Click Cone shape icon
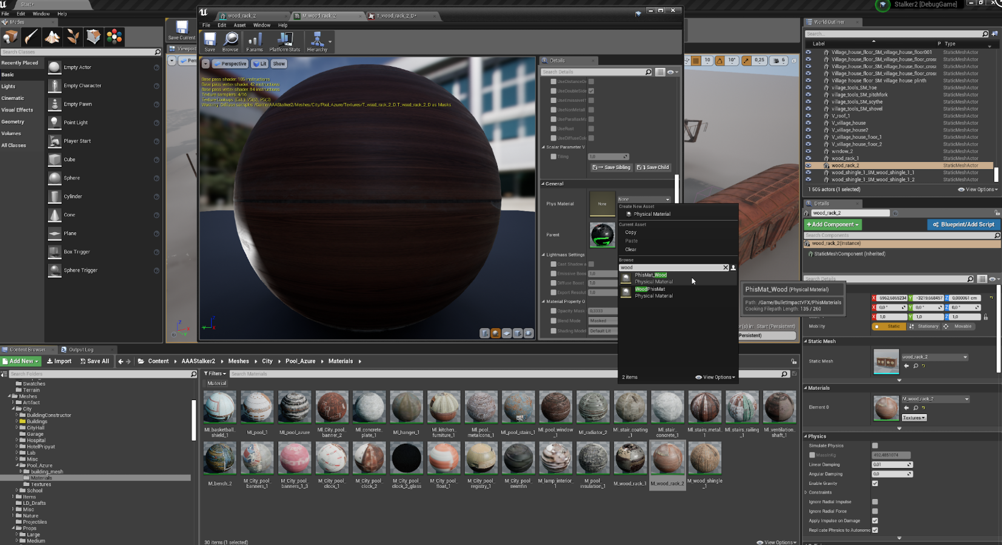Screen dimensions: 1002x545 click(x=55, y=215)
